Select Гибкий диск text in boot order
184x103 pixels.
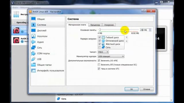(112, 37)
